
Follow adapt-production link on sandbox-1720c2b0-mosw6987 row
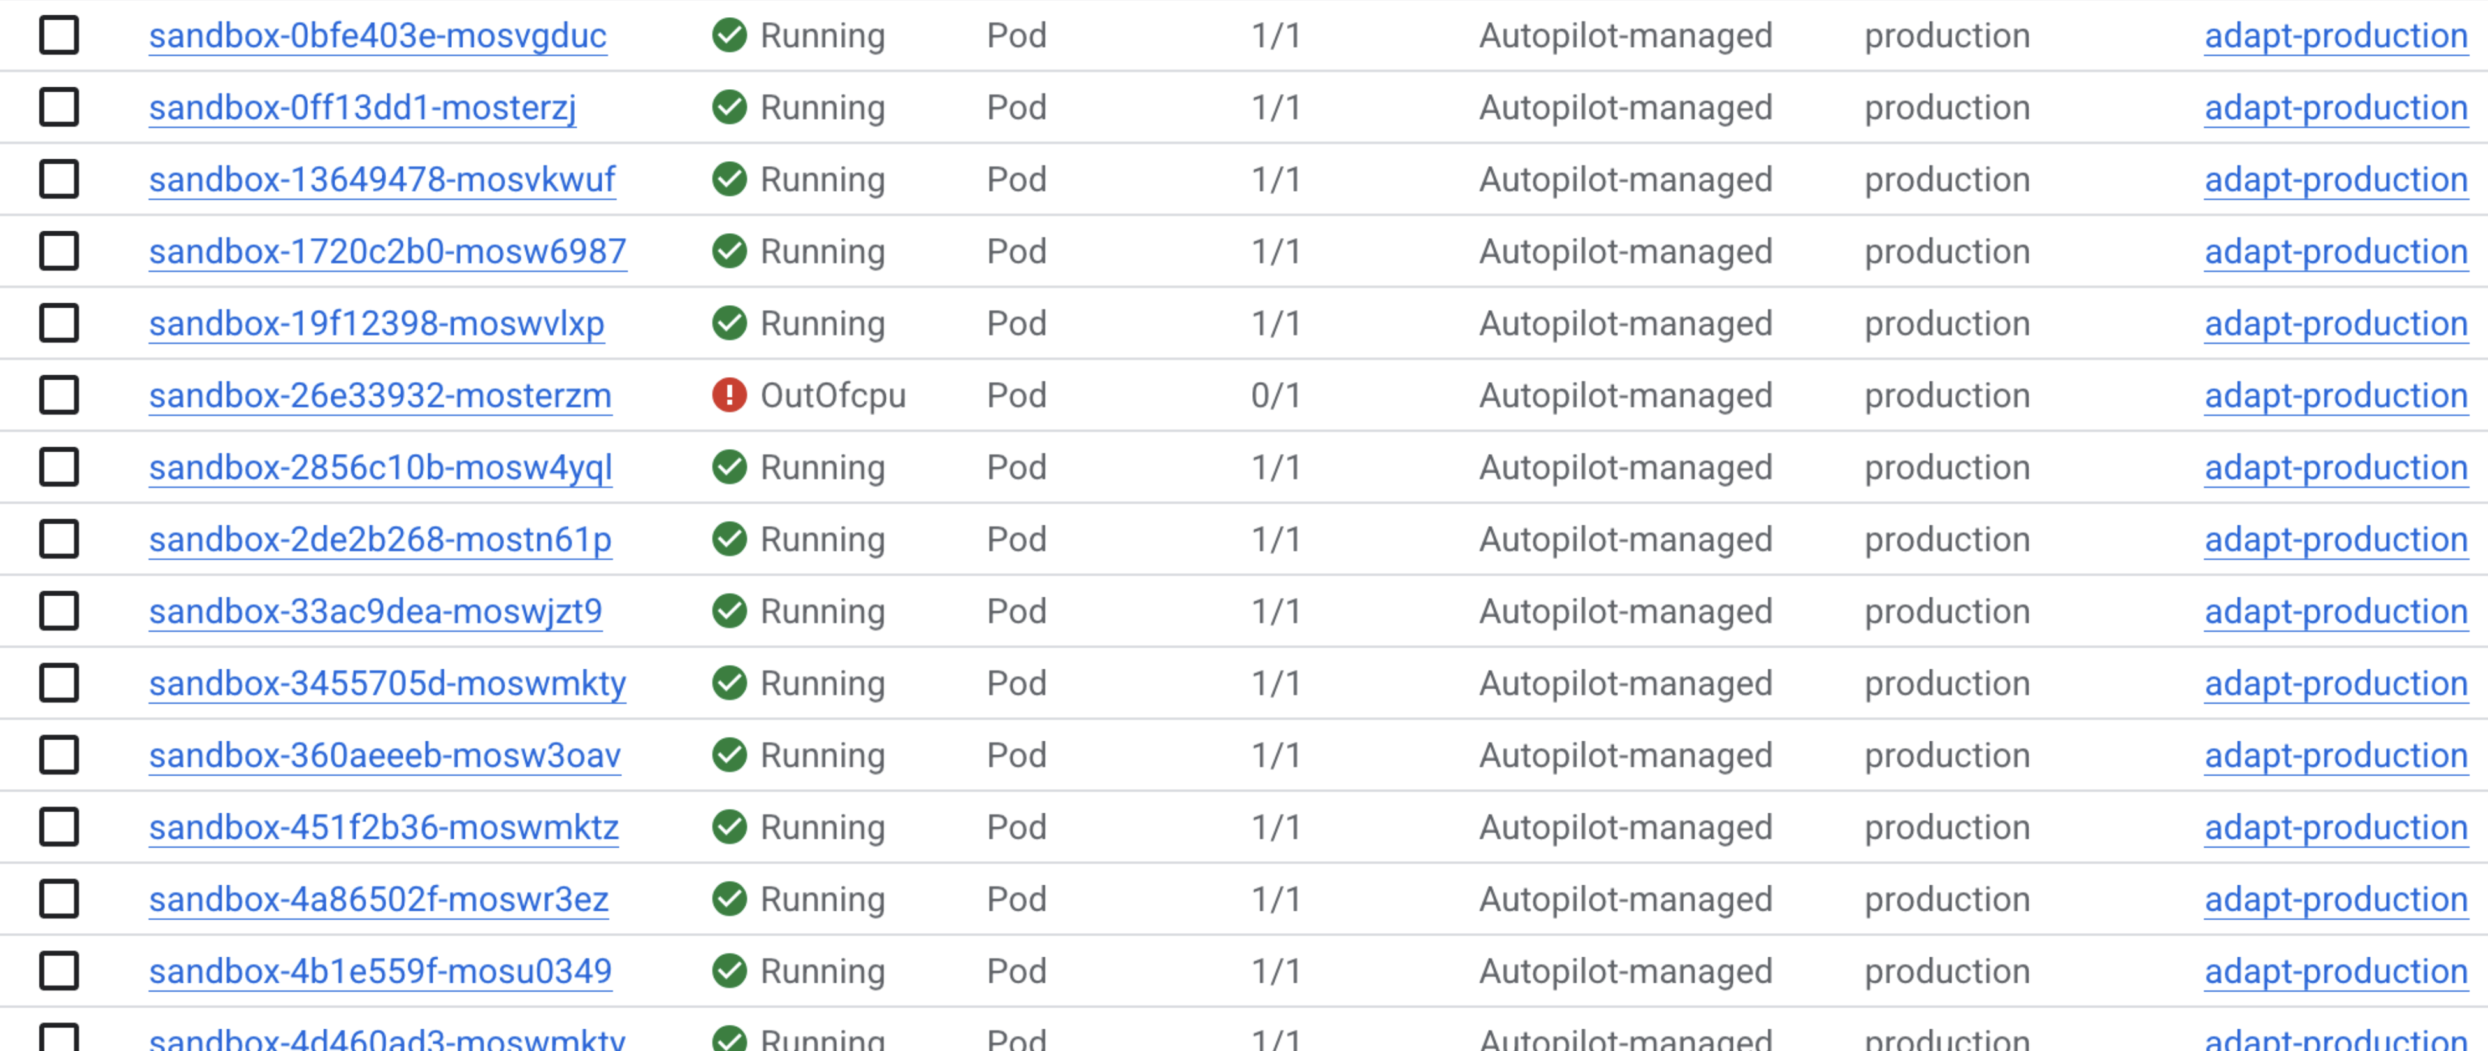tap(2336, 251)
